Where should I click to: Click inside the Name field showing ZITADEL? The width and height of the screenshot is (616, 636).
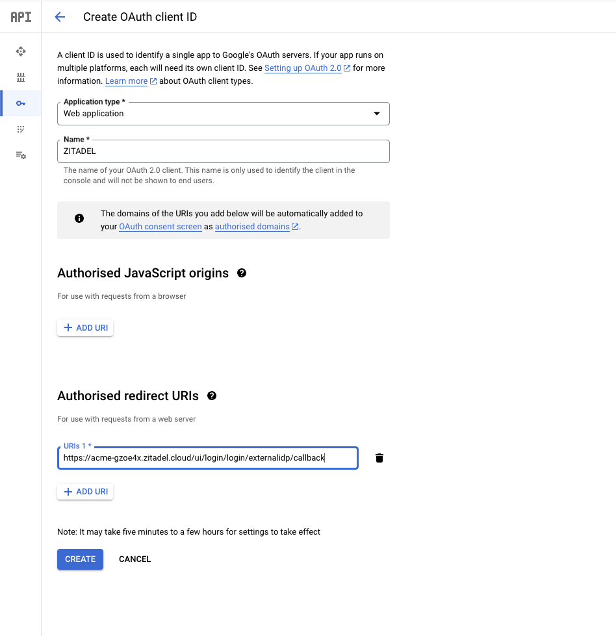[223, 151]
